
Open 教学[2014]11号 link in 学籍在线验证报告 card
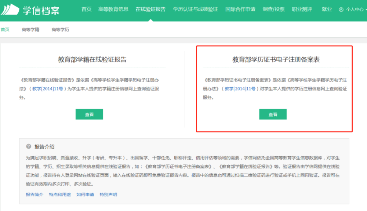pyautogui.click(x=48, y=89)
